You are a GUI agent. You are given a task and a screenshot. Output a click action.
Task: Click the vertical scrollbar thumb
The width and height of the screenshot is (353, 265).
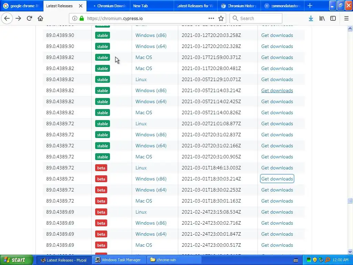coord(350,200)
